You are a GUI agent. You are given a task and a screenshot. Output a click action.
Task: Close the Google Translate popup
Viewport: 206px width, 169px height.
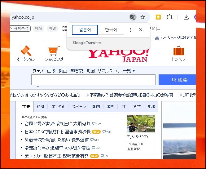[141, 30]
